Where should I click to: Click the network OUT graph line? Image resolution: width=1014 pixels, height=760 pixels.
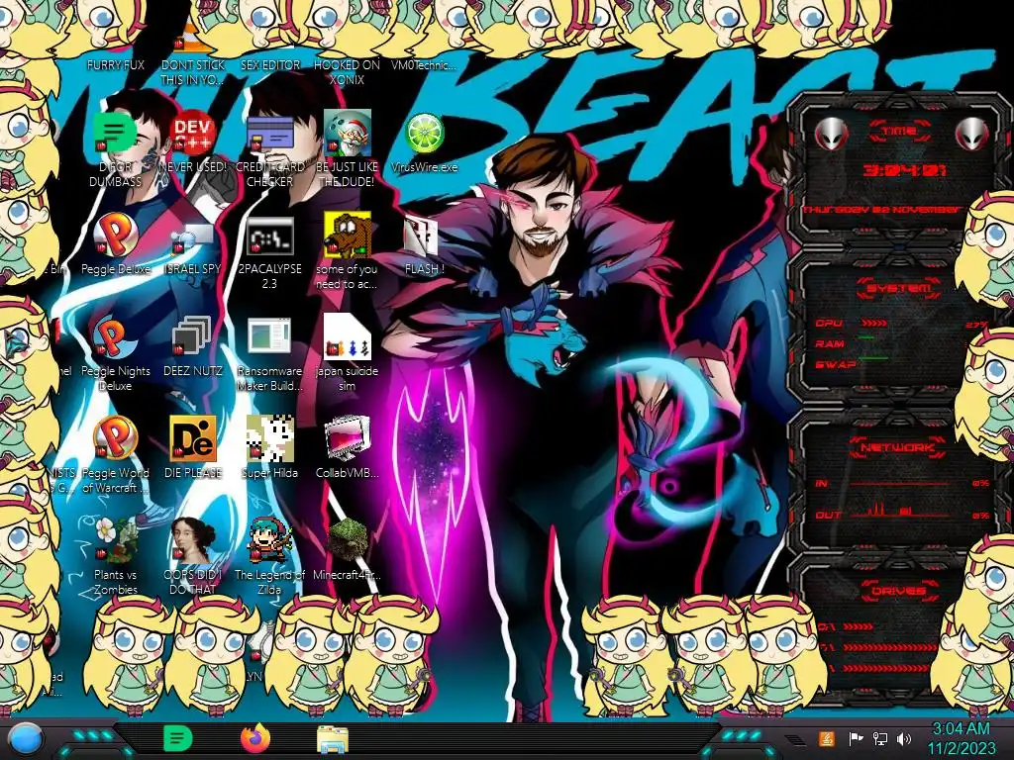[899, 511]
